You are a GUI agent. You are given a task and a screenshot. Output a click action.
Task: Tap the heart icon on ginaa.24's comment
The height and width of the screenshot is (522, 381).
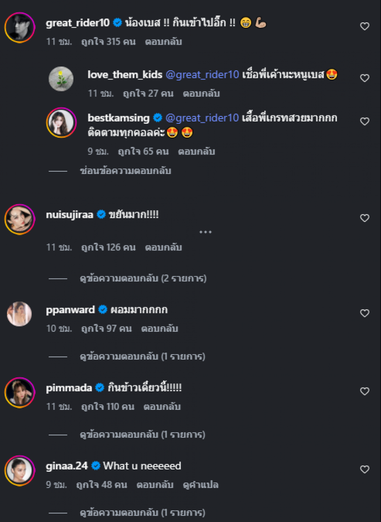point(365,469)
